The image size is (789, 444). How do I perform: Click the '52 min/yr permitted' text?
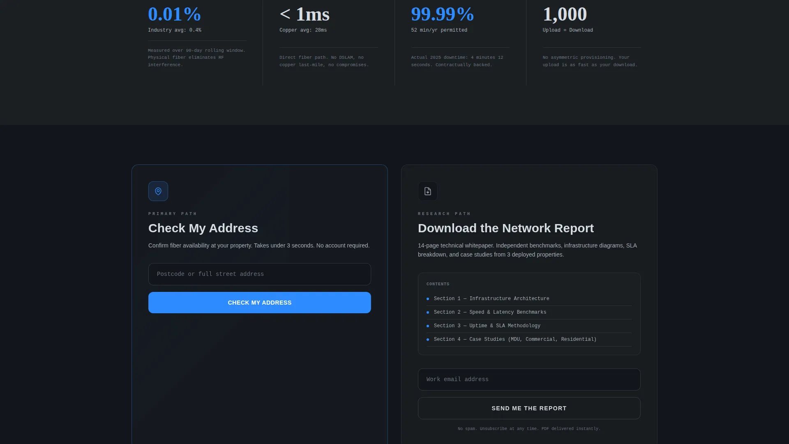(439, 30)
